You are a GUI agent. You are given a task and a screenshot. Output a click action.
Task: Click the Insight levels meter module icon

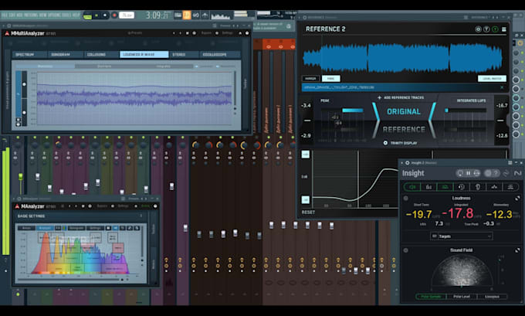pos(428,187)
